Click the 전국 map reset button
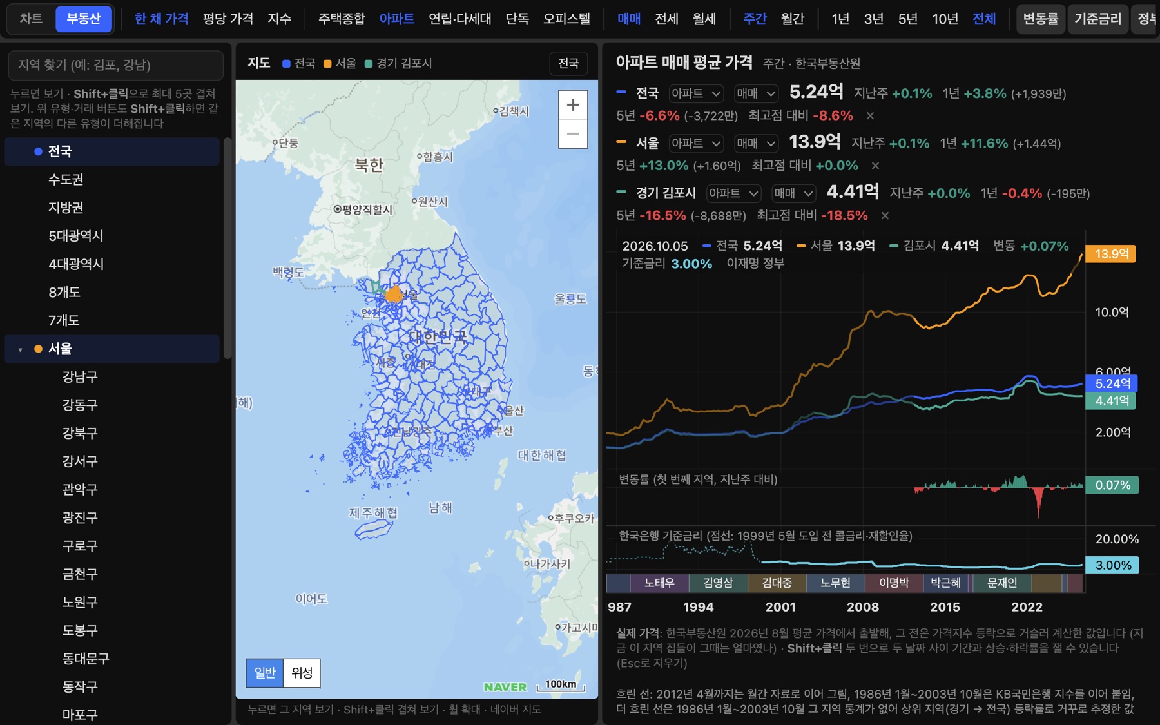Image resolution: width=1160 pixels, height=725 pixels. [x=568, y=63]
